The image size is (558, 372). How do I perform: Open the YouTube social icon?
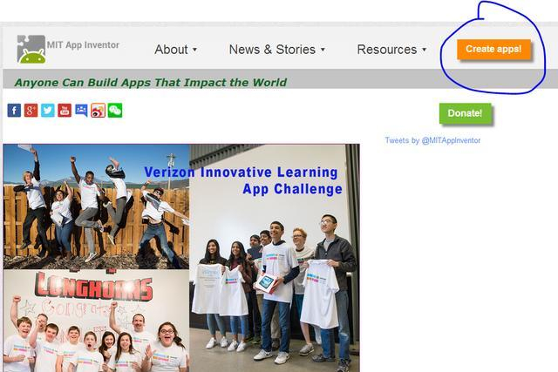[x=65, y=111]
